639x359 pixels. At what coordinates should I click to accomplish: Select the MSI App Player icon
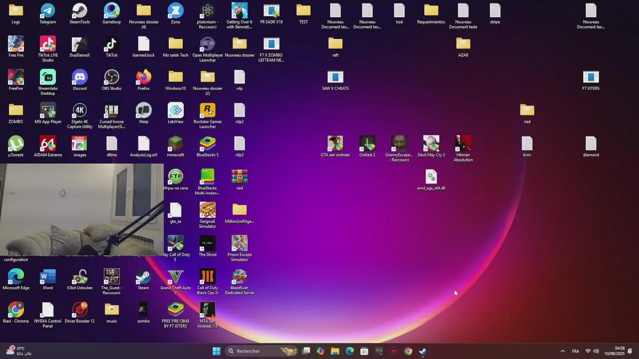[48, 113]
